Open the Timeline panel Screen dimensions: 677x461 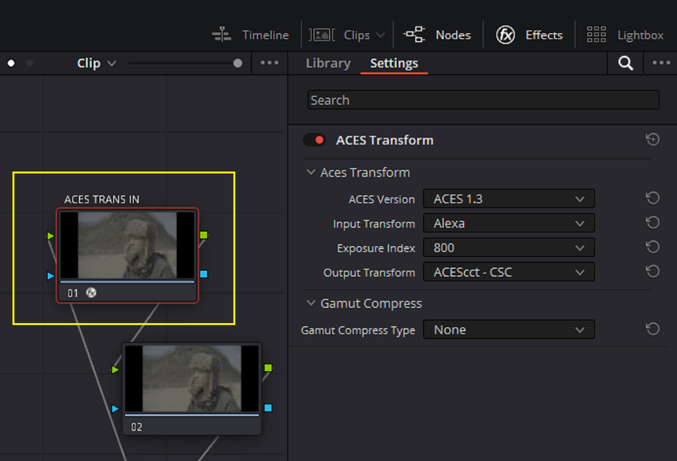click(x=250, y=35)
